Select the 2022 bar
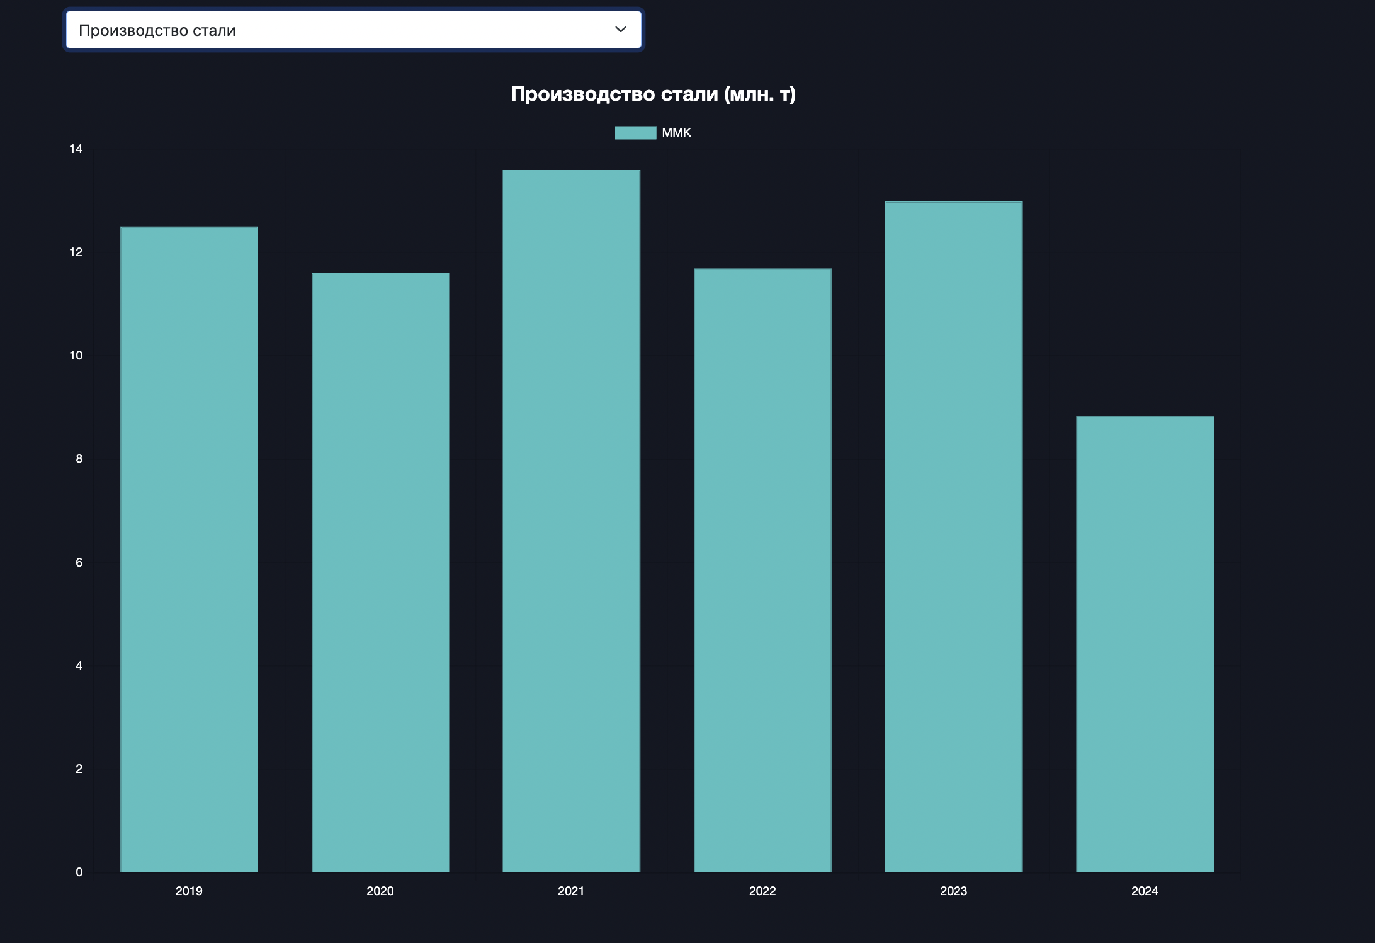 coord(762,570)
